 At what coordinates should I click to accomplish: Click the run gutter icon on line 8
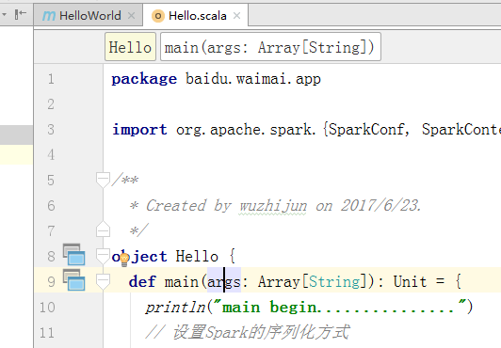[x=73, y=255]
